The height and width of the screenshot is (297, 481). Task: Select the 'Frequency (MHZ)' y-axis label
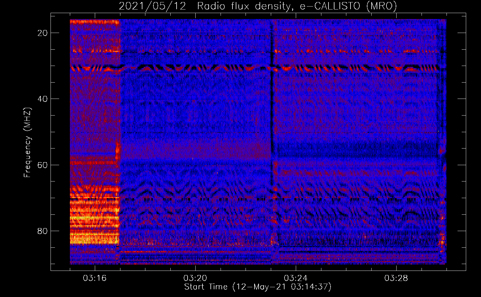pyautogui.click(x=27, y=142)
